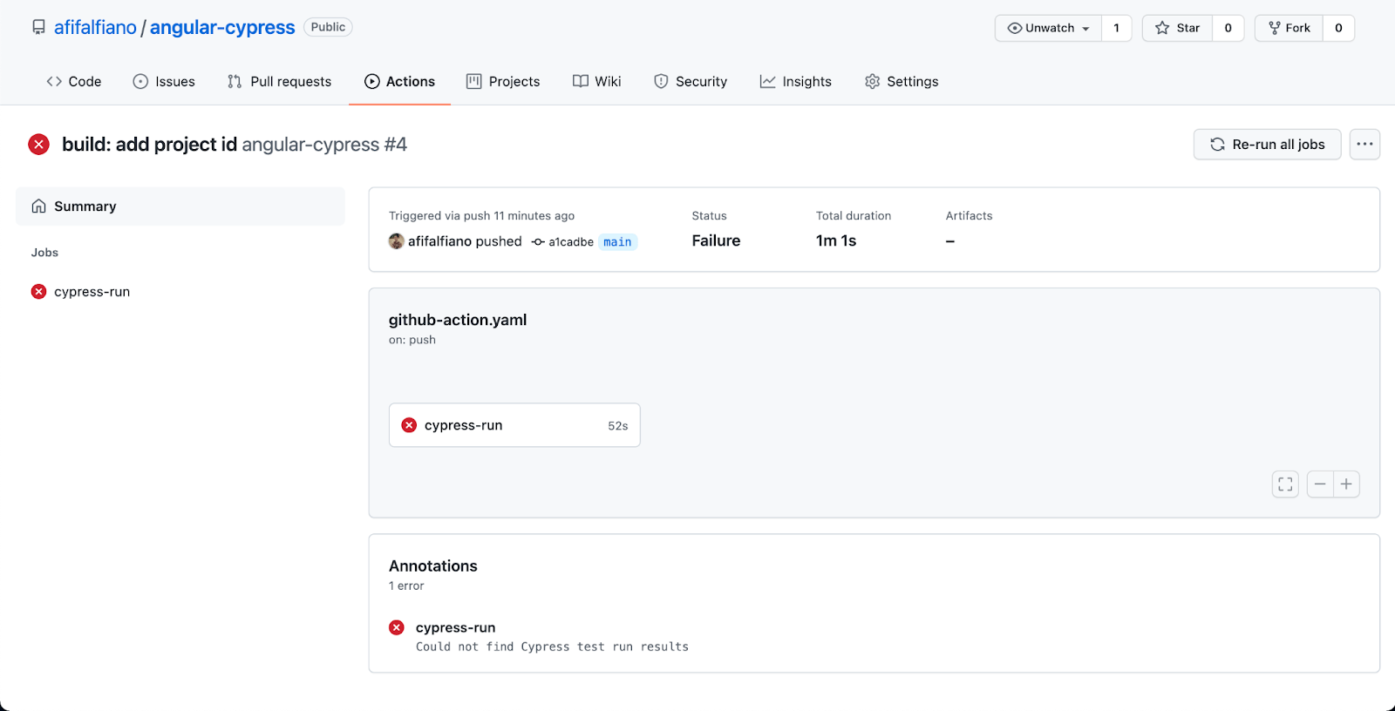This screenshot has width=1395, height=711.
Task: Star the repository
Action: pyautogui.click(x=1177, y=28)
